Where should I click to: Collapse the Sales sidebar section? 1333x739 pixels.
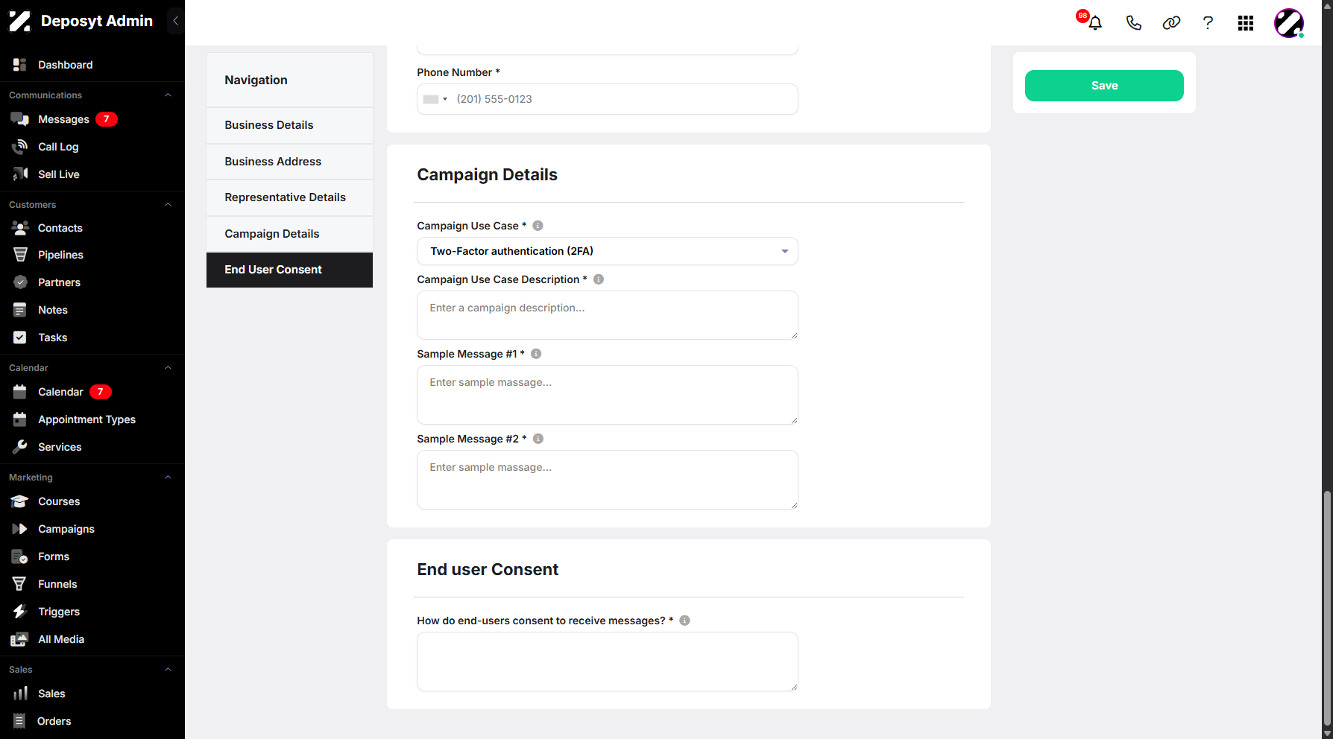tap(168, 670)
